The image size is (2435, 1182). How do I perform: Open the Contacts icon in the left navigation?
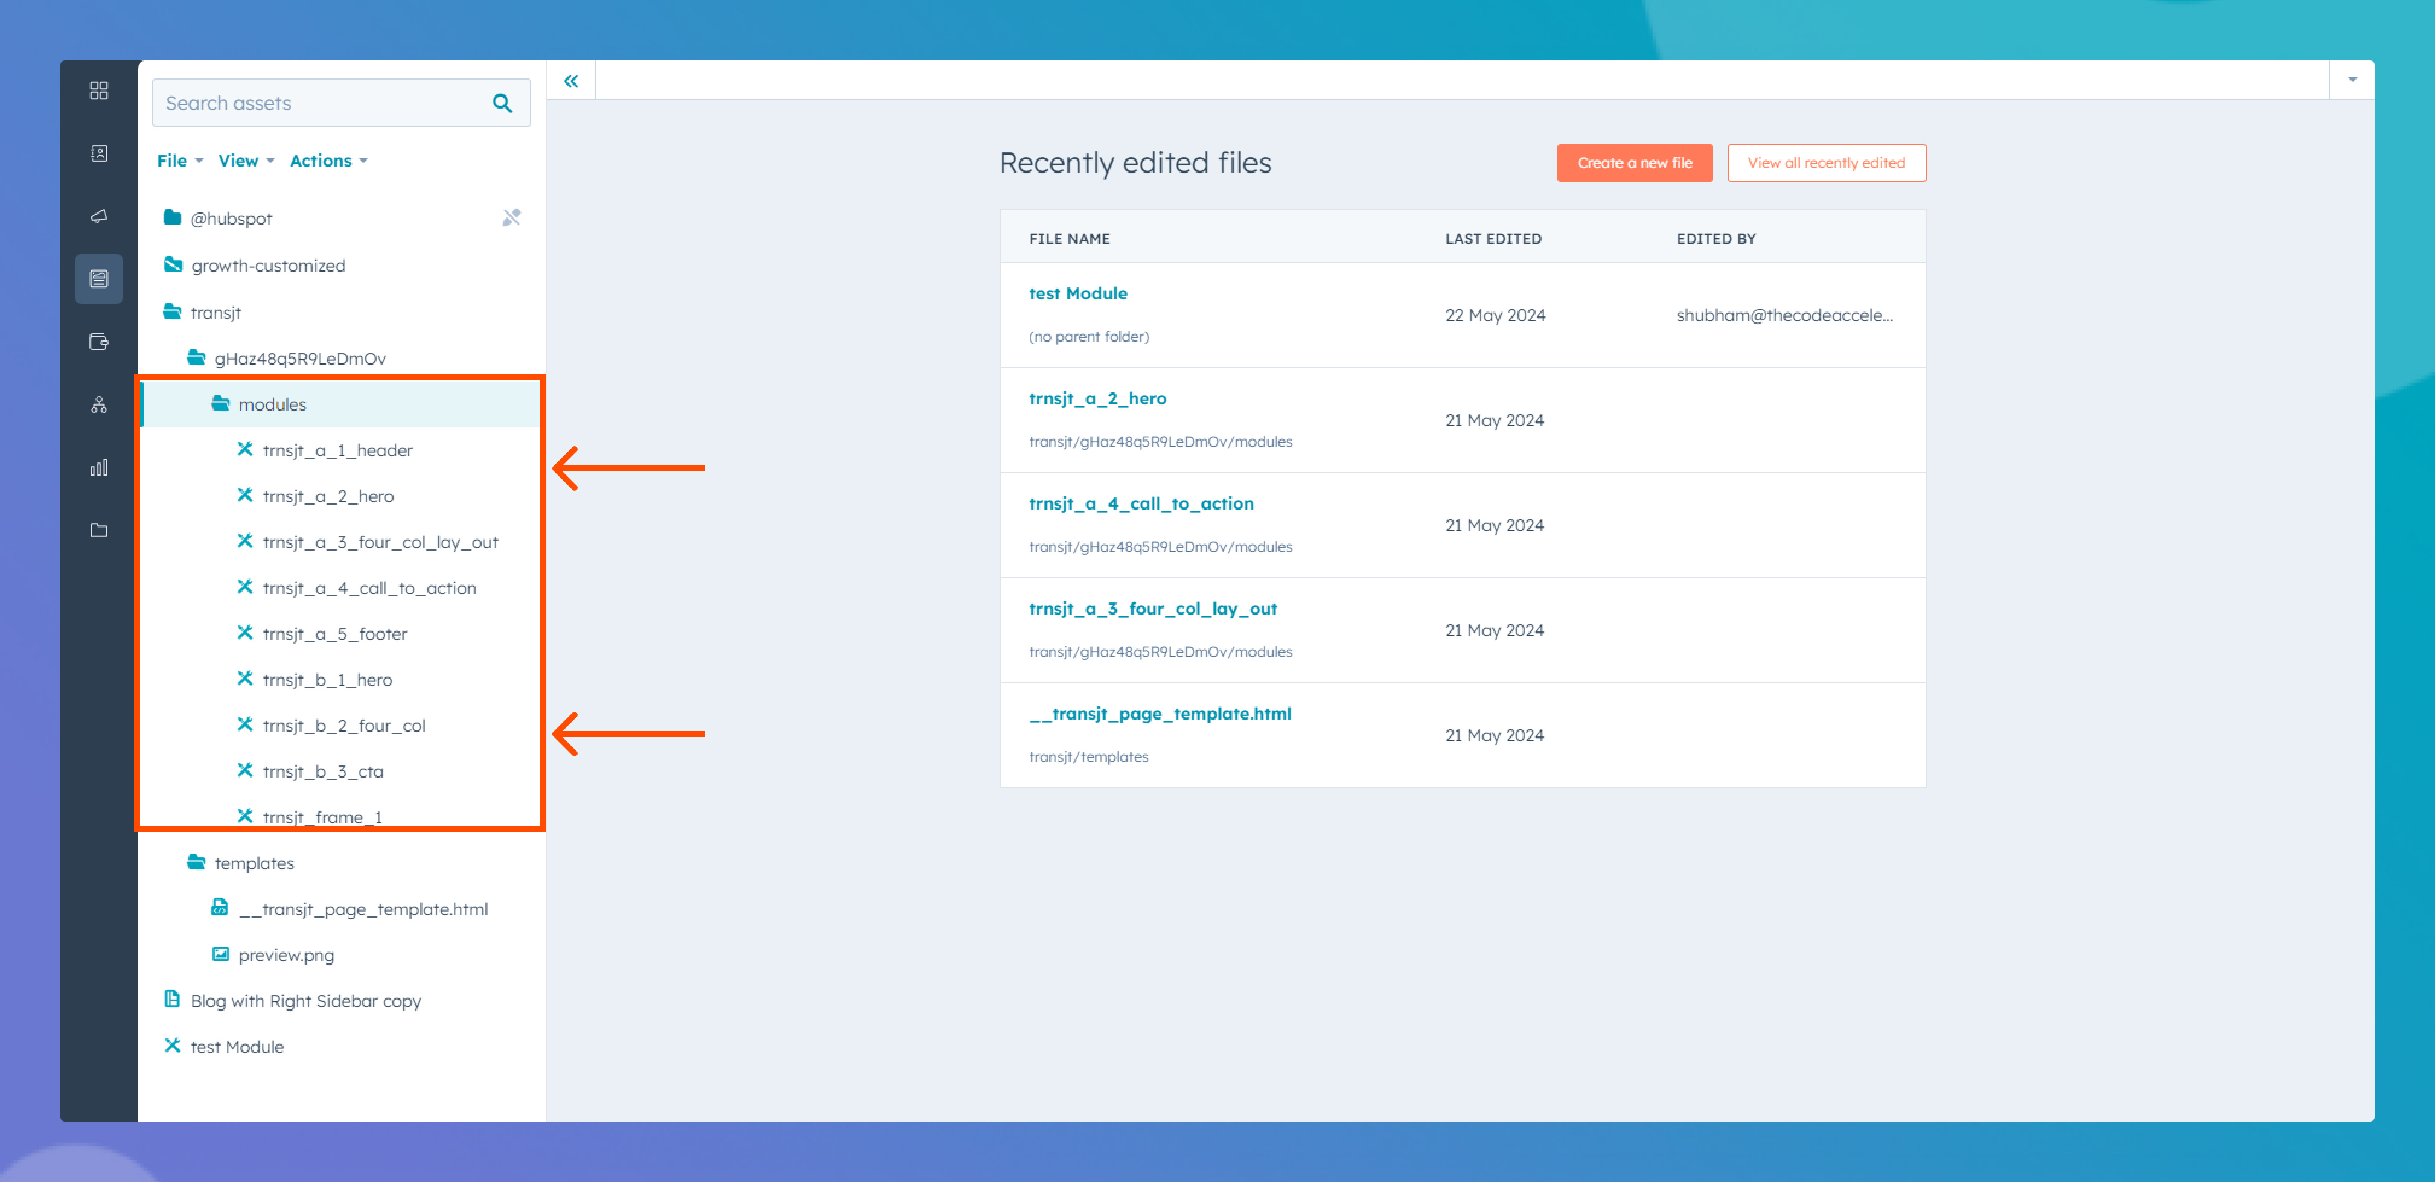(98, 152)
